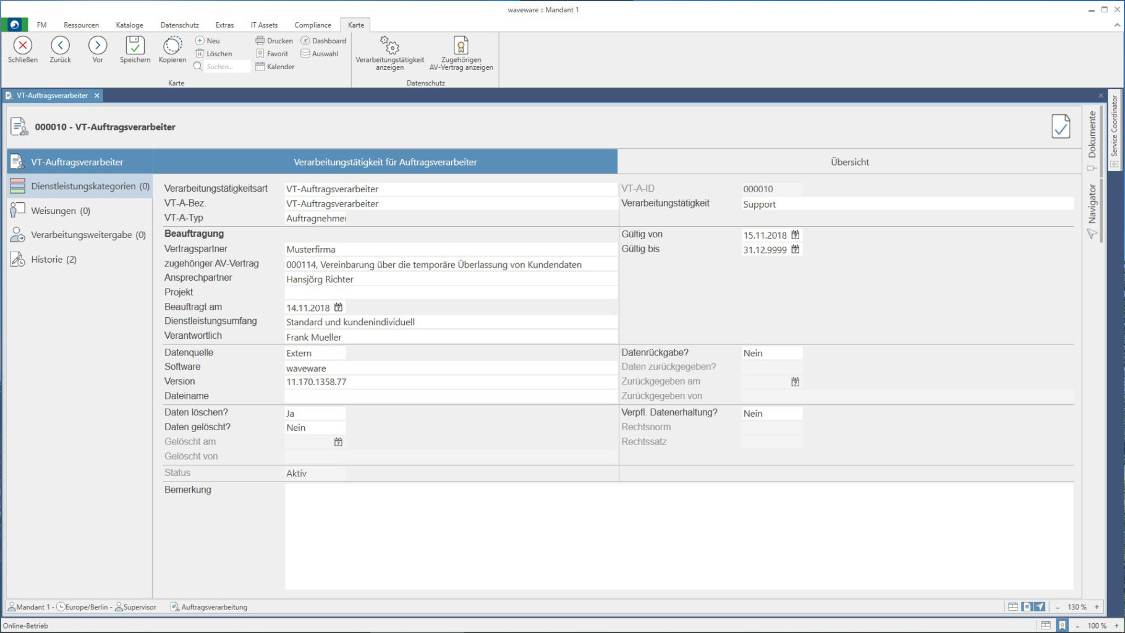Increase zoom with plus beside 130 %
Viewport: 1125px width, 633px height.
point(1097,607)
